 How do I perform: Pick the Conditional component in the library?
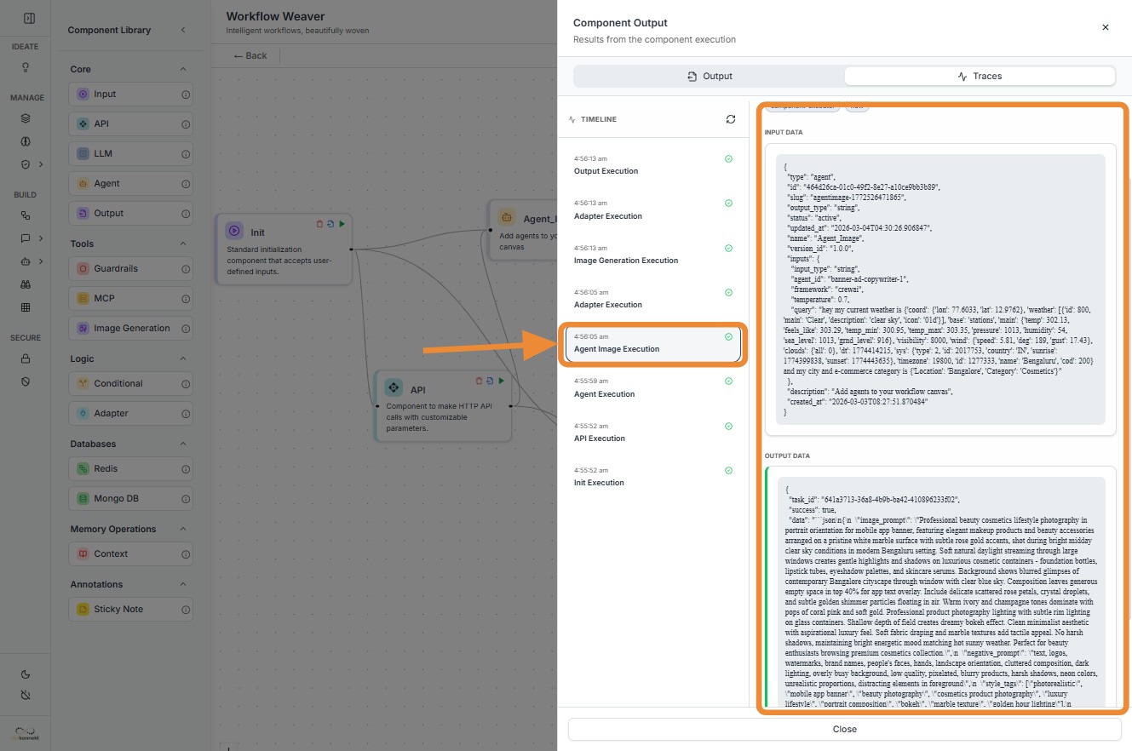[130, 384]
